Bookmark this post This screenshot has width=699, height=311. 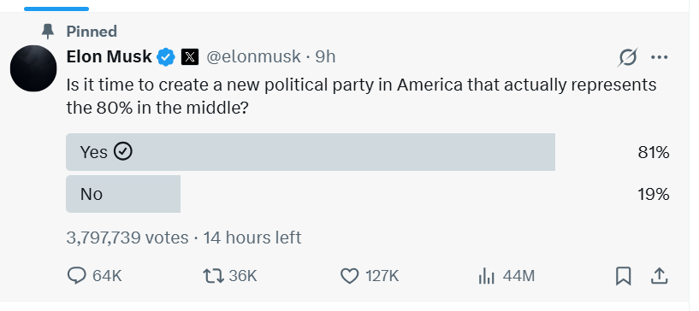tap(623, 276)
